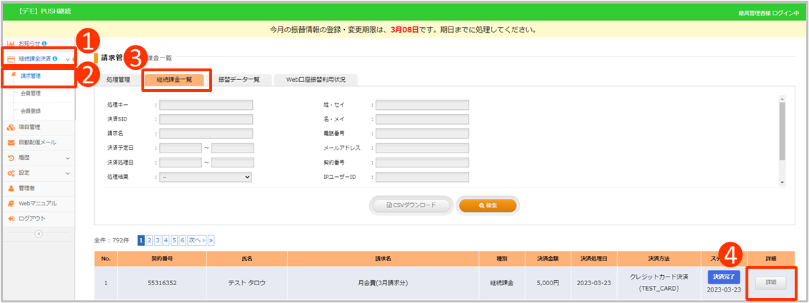The width and height of the screenshot is (809, 303).
Task: Open 詳細 for contract 55316352
Action: click(x=770, y=283)
